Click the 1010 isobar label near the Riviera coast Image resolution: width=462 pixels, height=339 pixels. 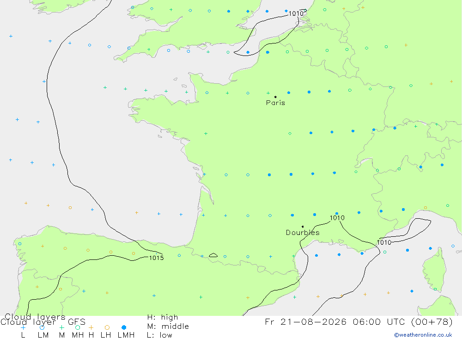click(x=384, y=242)
